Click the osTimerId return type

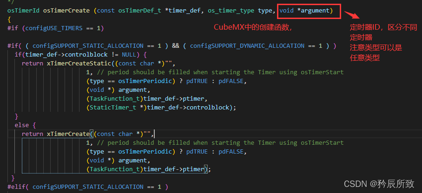point(23,11)
